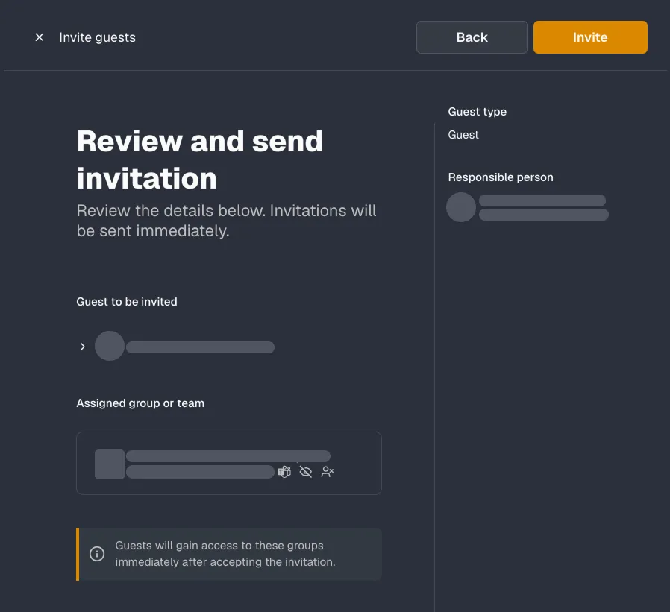This screenshot has height=612, width=670.
Task: Send the invitation with the Invite button
Action: click(x=590, y=37)
